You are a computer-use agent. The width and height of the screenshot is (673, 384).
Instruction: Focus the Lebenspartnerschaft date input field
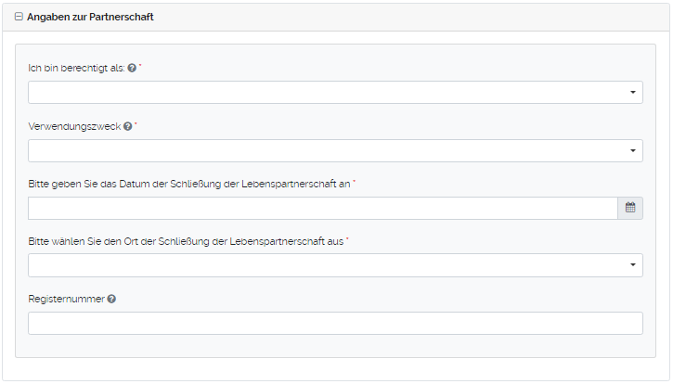[x=322, y=208]
